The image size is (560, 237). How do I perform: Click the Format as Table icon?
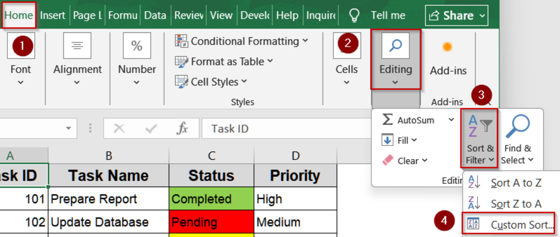click(x=181, y=62)
